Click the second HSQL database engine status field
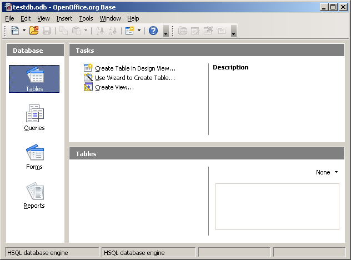This screenshot has height=260, width=351. click(149, 253)
